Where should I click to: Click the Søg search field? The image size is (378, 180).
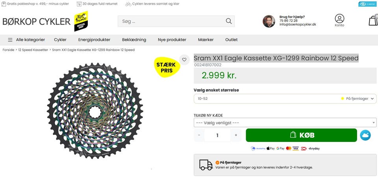(171, 21)
